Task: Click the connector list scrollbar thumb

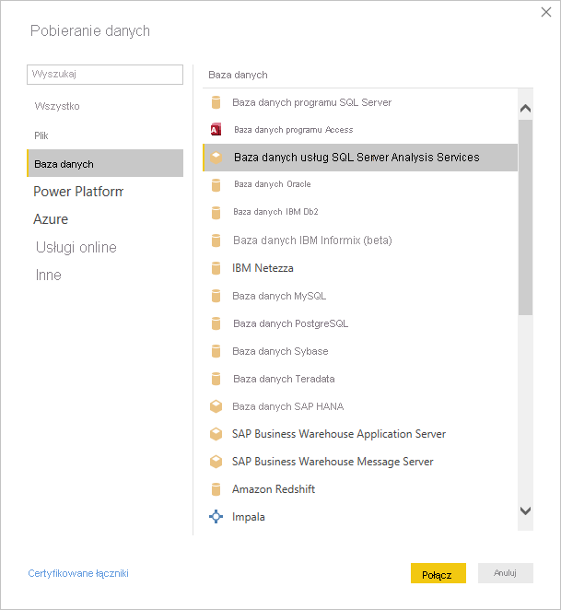Action: pyautogui.click(x=525, y=217)
